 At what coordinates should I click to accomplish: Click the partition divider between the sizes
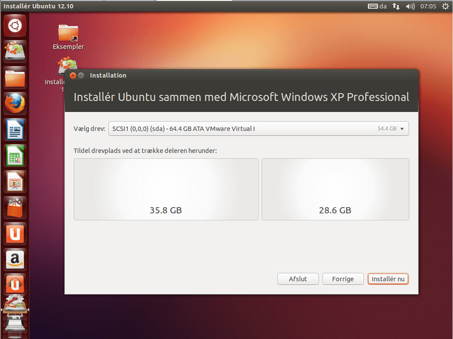(x=260, y=189)
